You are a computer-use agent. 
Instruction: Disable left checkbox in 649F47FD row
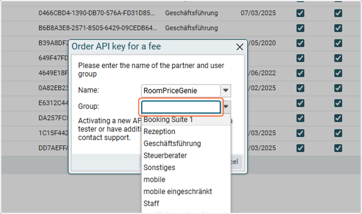tap(300, 58)
